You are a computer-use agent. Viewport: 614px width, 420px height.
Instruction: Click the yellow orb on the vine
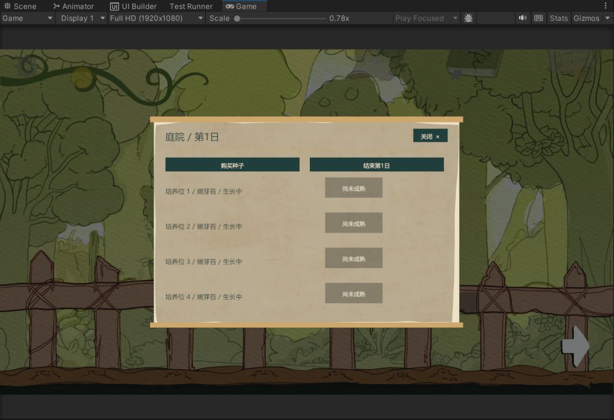pyautogui.click(x=82, y=77)
